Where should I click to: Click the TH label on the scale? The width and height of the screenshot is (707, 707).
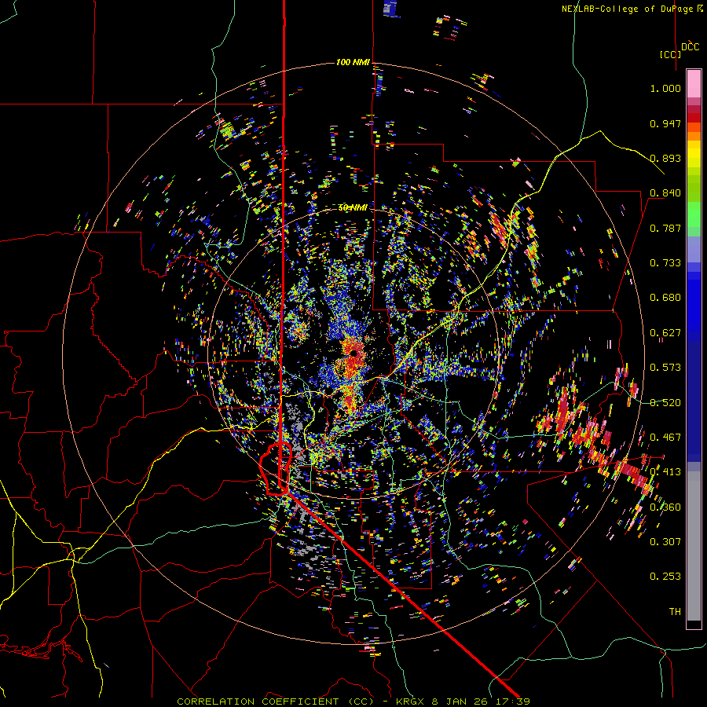(675, 612)
